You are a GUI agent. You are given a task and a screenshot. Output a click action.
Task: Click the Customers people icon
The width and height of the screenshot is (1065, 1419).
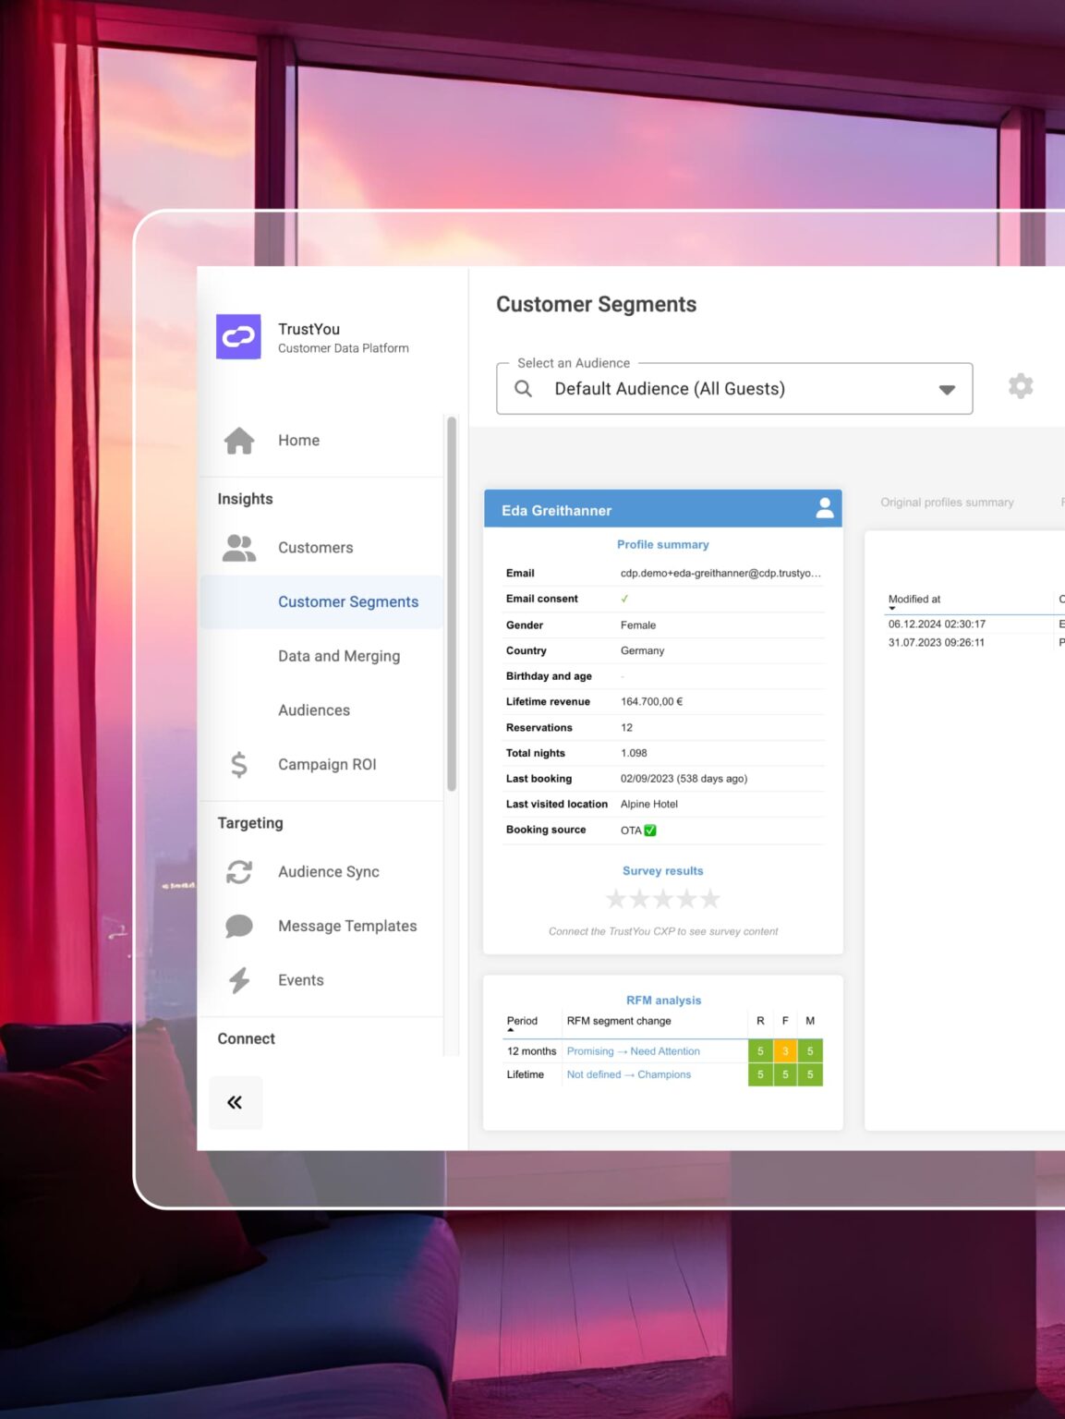[x=239, y=548]
